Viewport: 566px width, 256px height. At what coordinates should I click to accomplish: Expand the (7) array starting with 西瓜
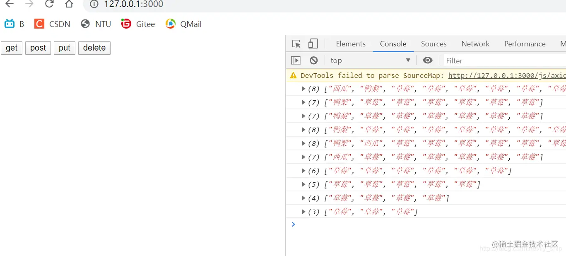303,157
